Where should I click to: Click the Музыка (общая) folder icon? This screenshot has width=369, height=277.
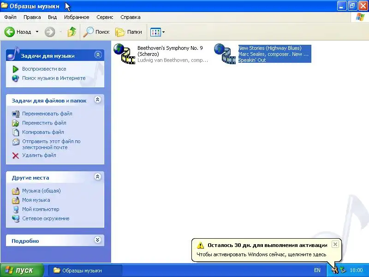[16, 191]
